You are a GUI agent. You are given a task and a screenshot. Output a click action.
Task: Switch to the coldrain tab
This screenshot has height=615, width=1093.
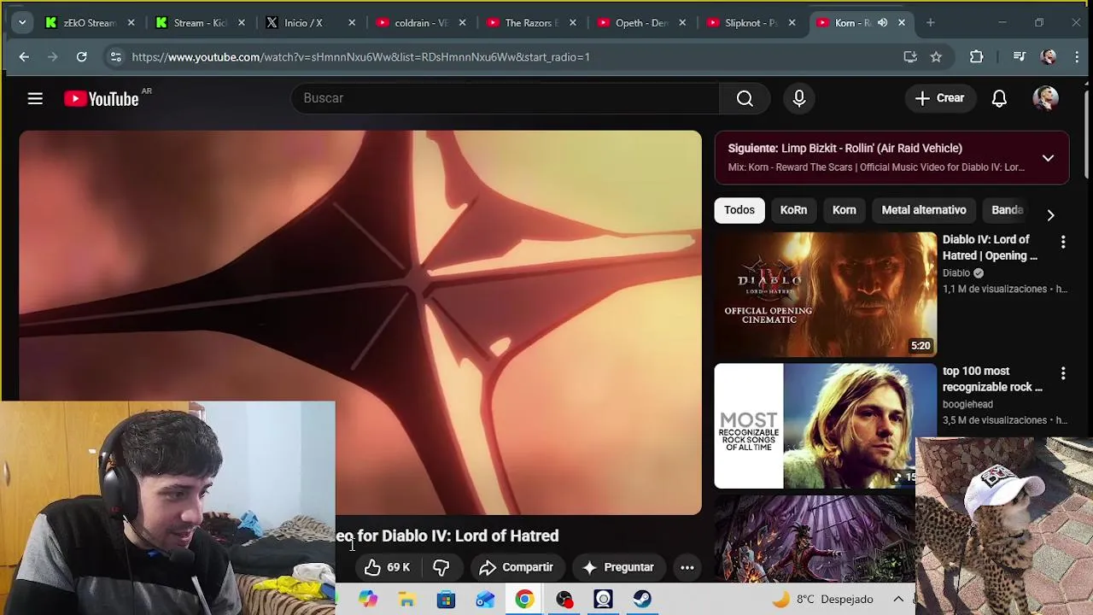[420, 23]
